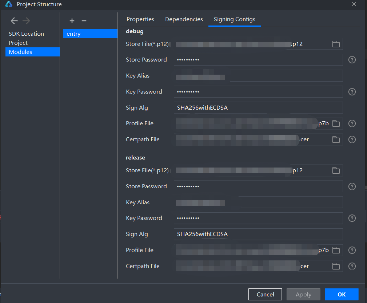Select the entry module
This screenshot has width=367, height=303.
click(90, 34)
